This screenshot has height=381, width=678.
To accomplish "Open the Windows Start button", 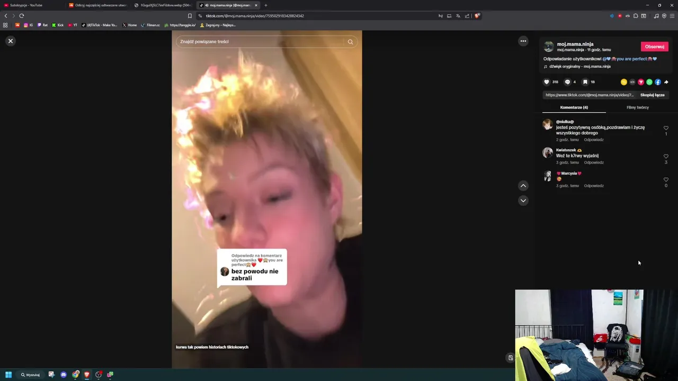I will point(8,375).
